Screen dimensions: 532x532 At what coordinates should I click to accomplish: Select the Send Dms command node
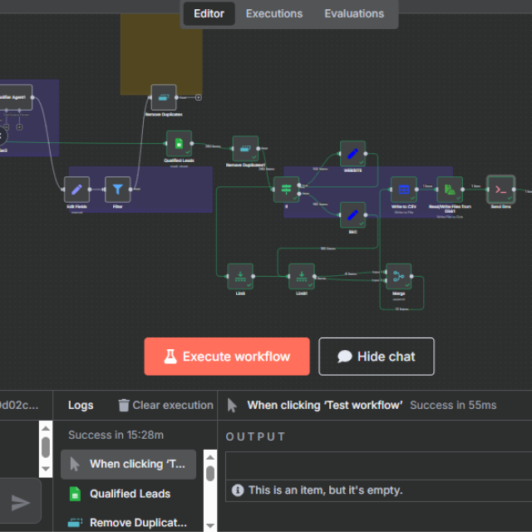(500, 190)
